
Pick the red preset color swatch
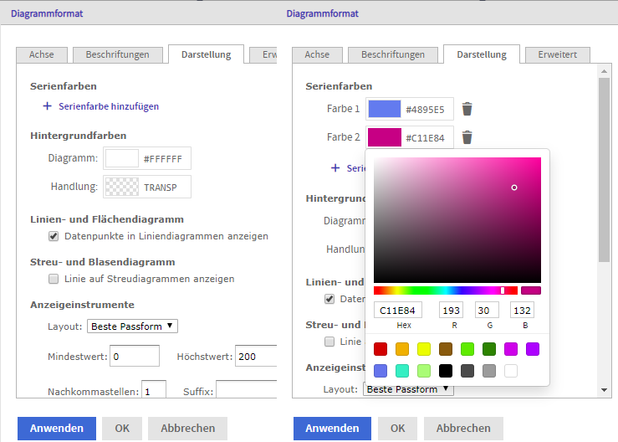point(381,349)
